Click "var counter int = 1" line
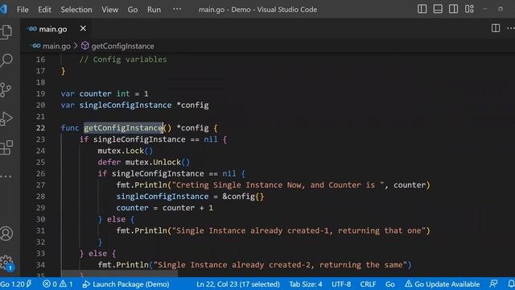515x290 pixels. pyautogui.click(x=105, y=93)
